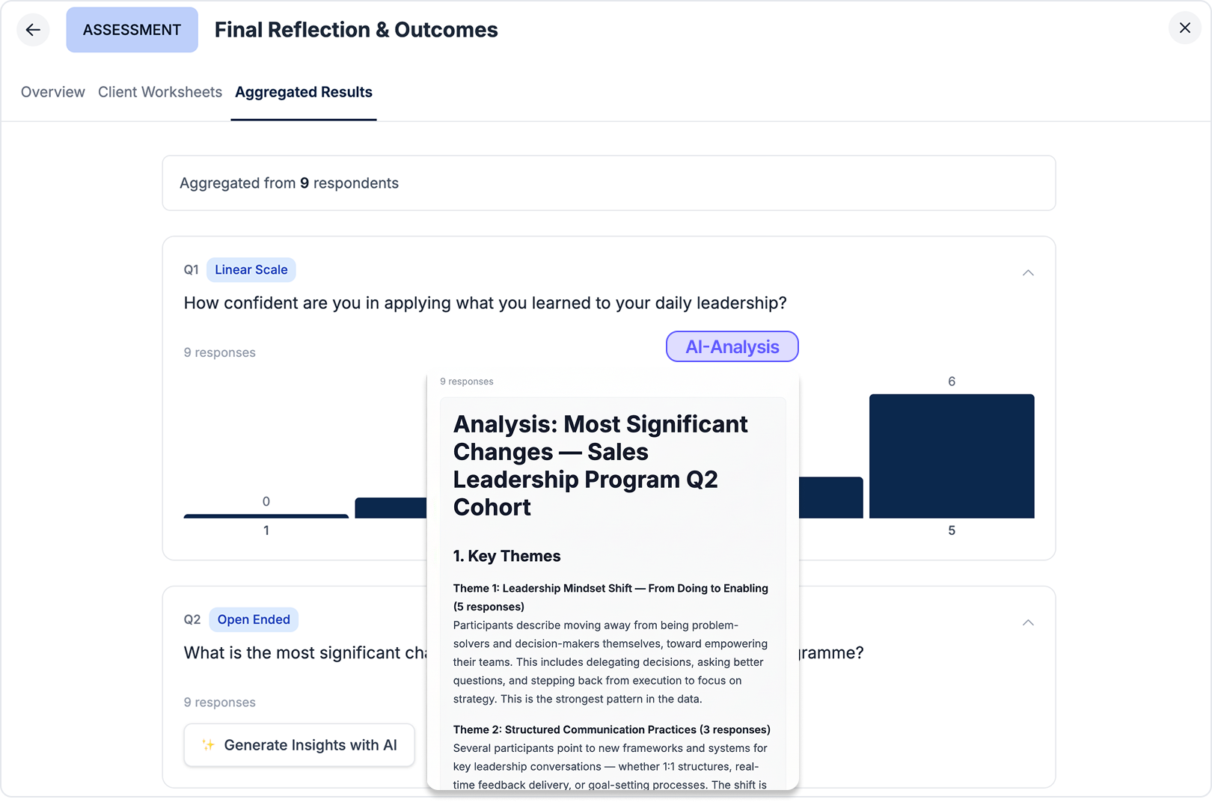Open the AI-Analysis view for Q1

coord(732,346)
